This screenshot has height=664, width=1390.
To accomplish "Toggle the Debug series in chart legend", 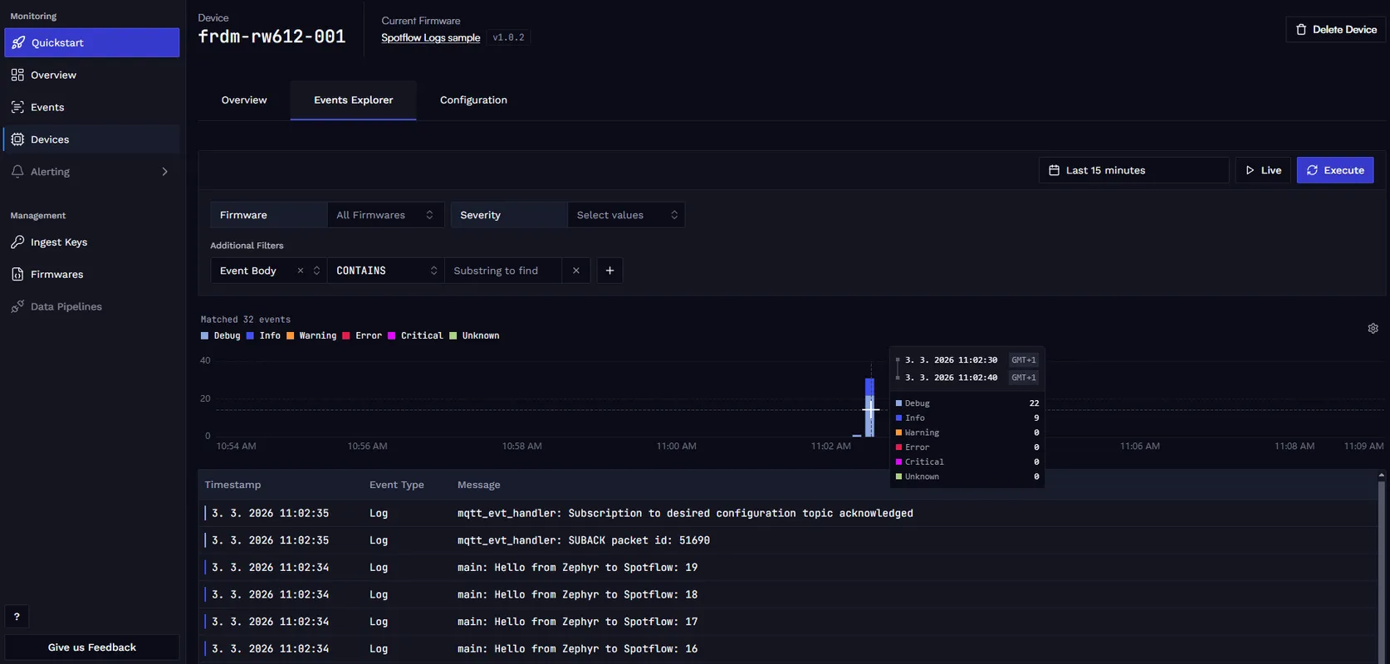I will tap(221, 336).
